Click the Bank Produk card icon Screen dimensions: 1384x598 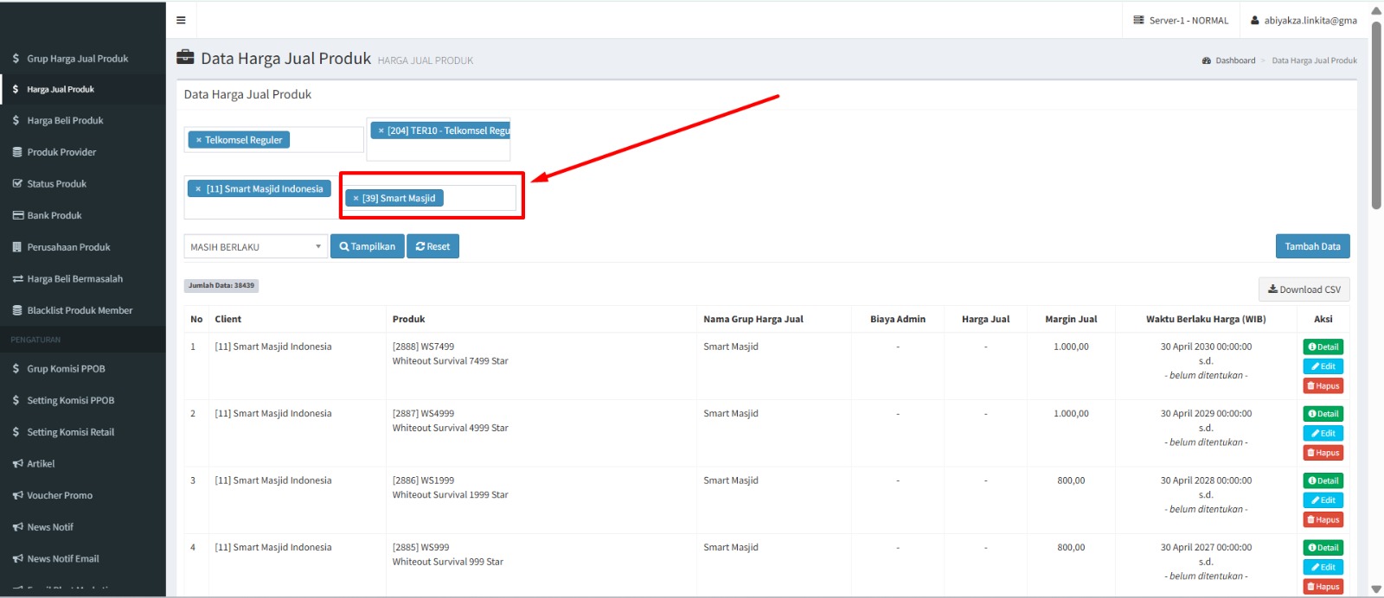[16, 215]
